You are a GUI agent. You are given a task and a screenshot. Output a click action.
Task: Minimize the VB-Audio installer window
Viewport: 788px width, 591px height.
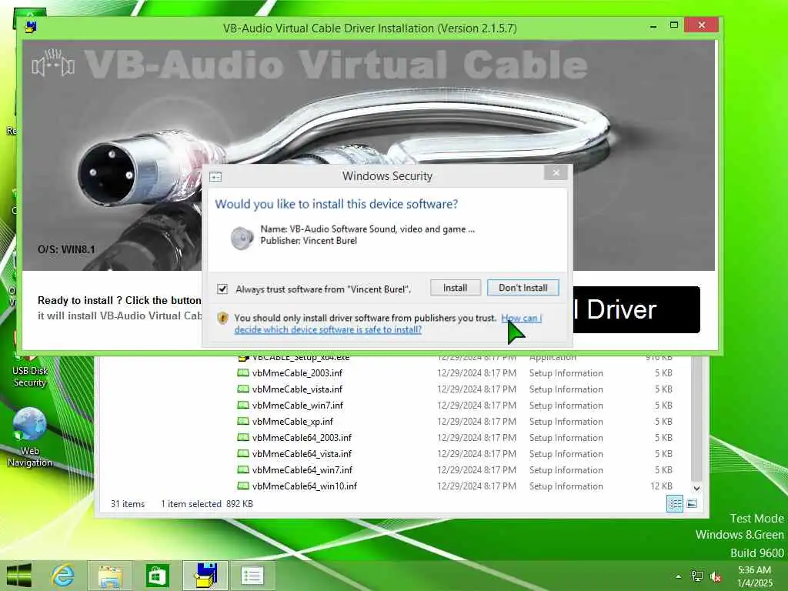(x=653, y=25)
